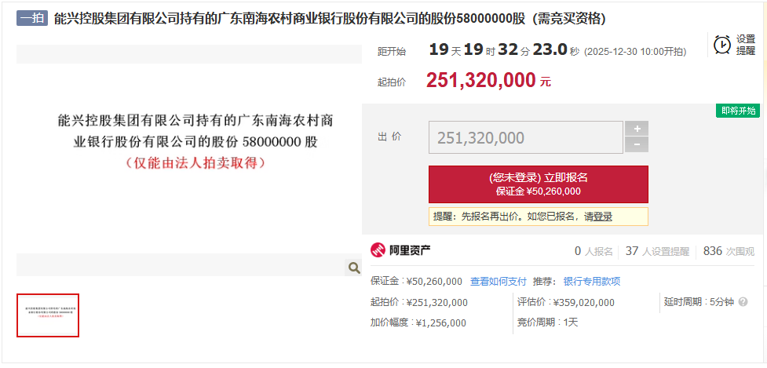Viewport: 767px width, 368px height.
Task: Click the 出价 label
Action: point(390,137)
